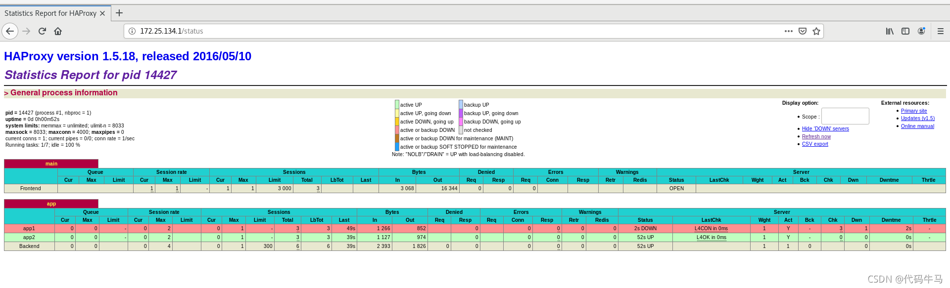Select the app1 server row name

point(29,229)
